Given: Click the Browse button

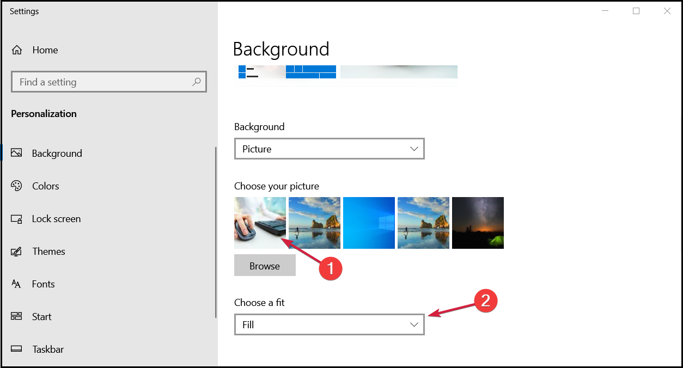Looking at the screenshot, I should [265, 266].
